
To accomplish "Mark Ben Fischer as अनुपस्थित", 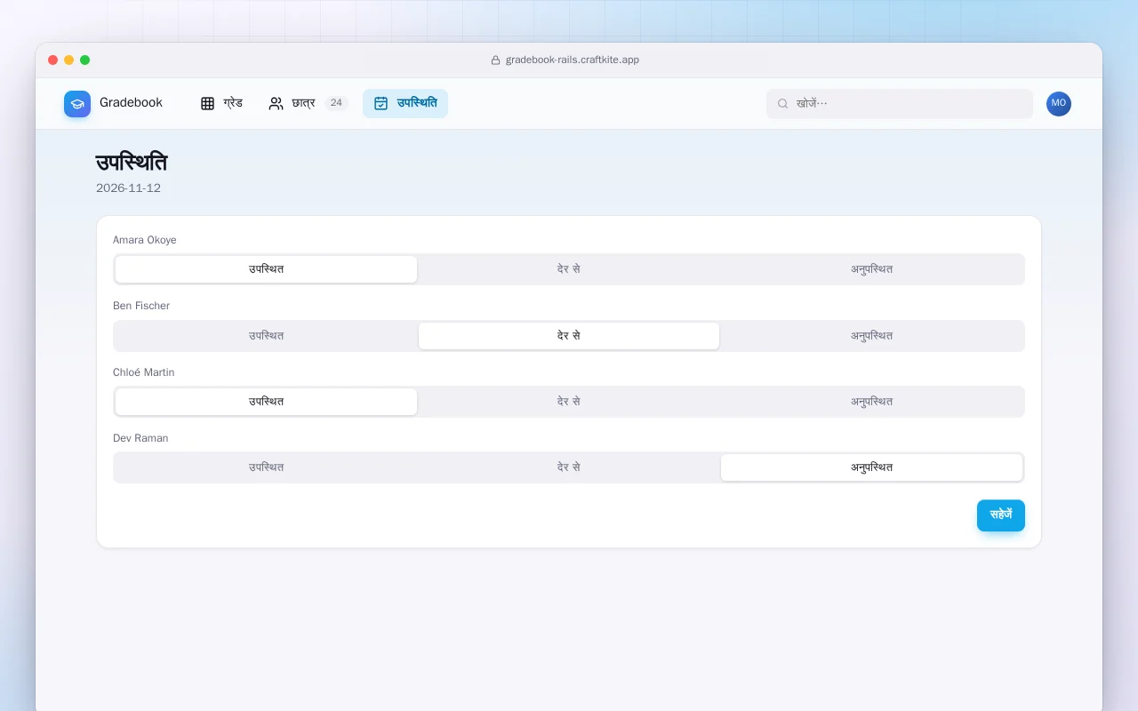I will (871, 336).
